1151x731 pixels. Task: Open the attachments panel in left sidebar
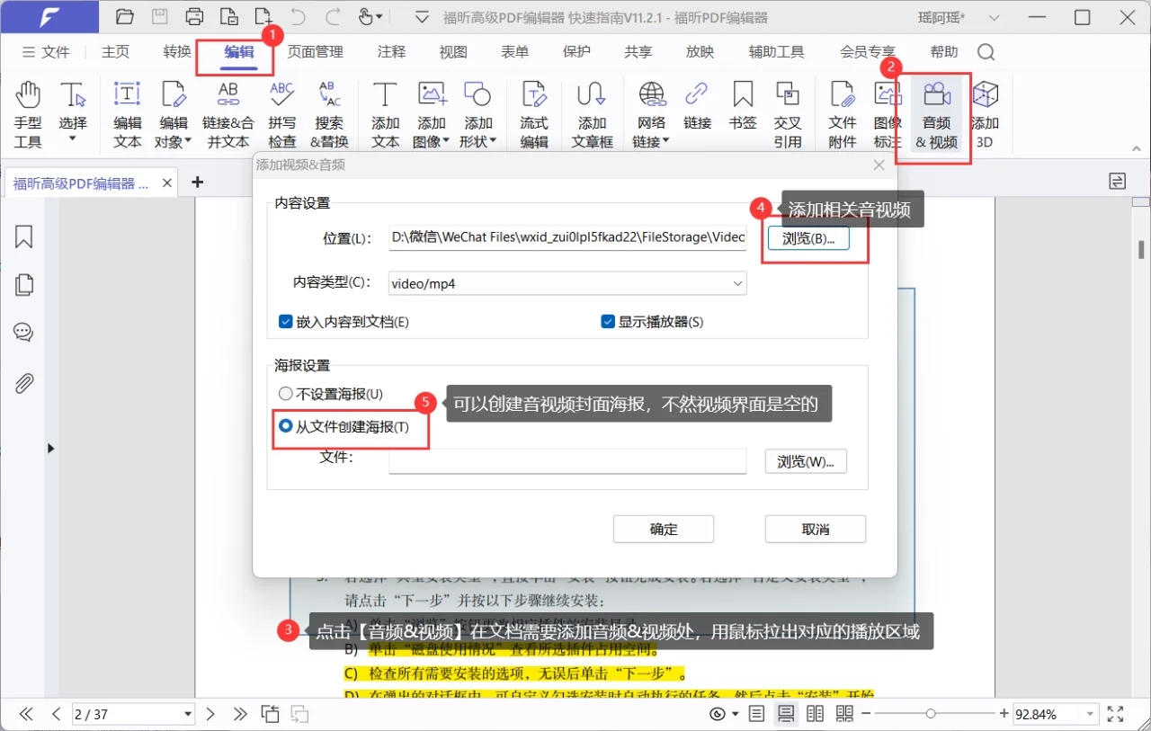click(x=23, y=383)
